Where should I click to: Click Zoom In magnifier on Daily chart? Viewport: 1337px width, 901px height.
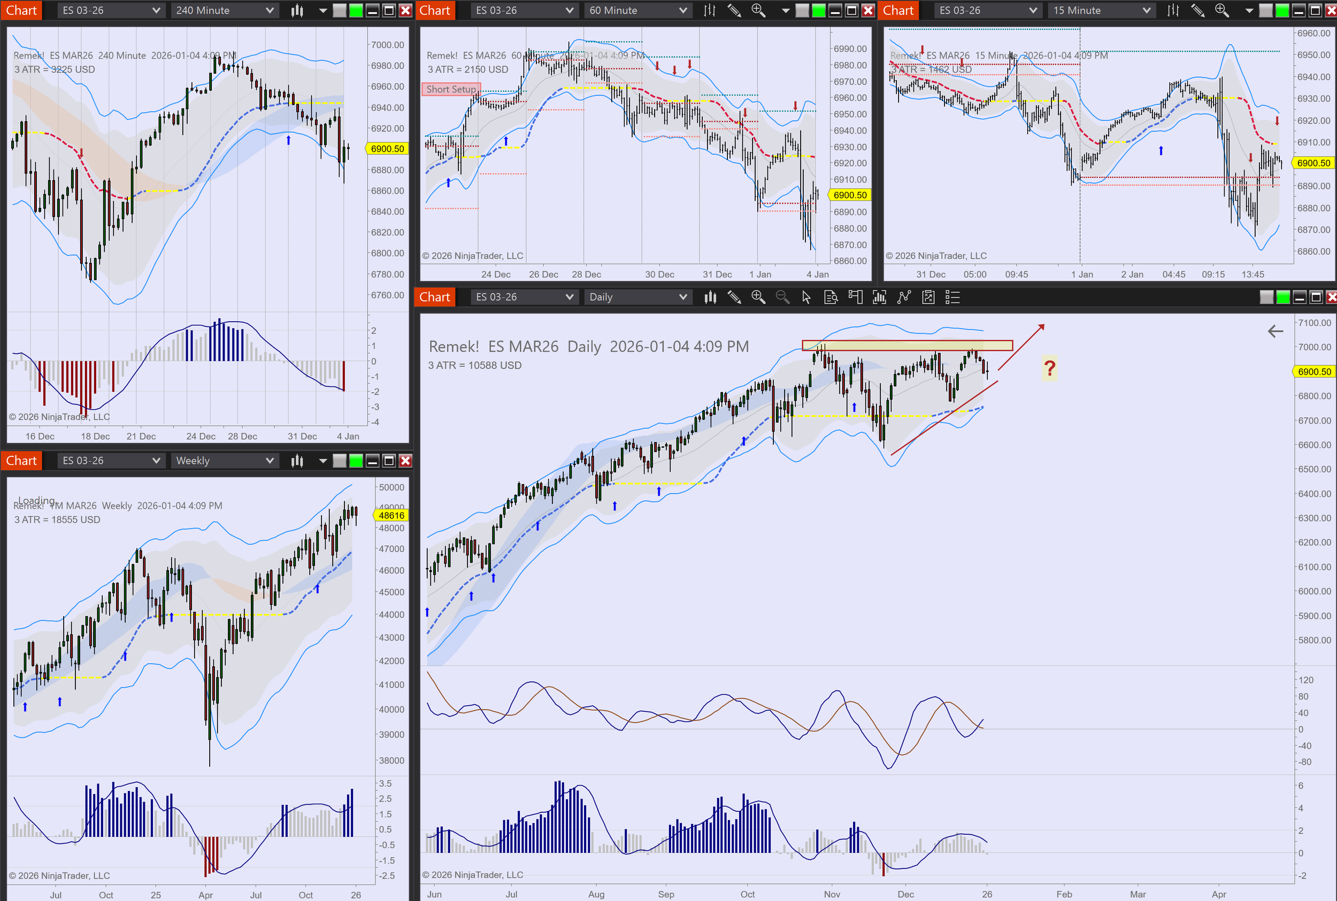(x=758, y=297)
